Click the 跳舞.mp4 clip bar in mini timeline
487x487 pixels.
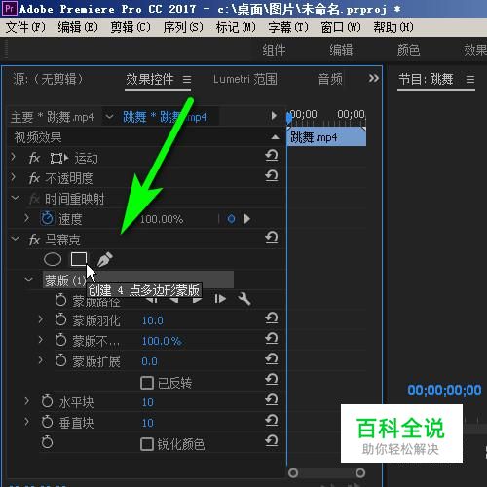click(x=326, y=137)
